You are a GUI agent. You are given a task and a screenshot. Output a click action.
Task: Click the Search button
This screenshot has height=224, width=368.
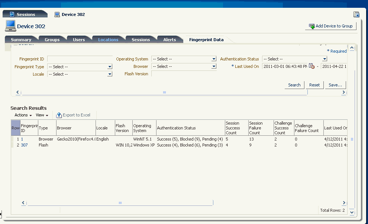pyautogui.click(x=294, y=85)
